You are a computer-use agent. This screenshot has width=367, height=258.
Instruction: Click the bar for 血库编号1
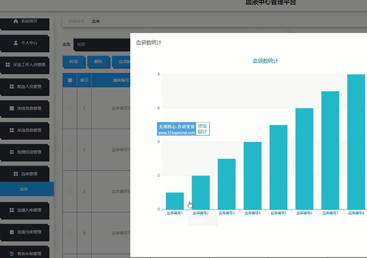pos(175,201)
